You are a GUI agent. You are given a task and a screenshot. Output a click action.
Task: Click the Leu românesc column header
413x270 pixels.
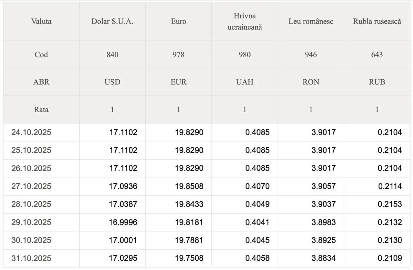point(311,22)
